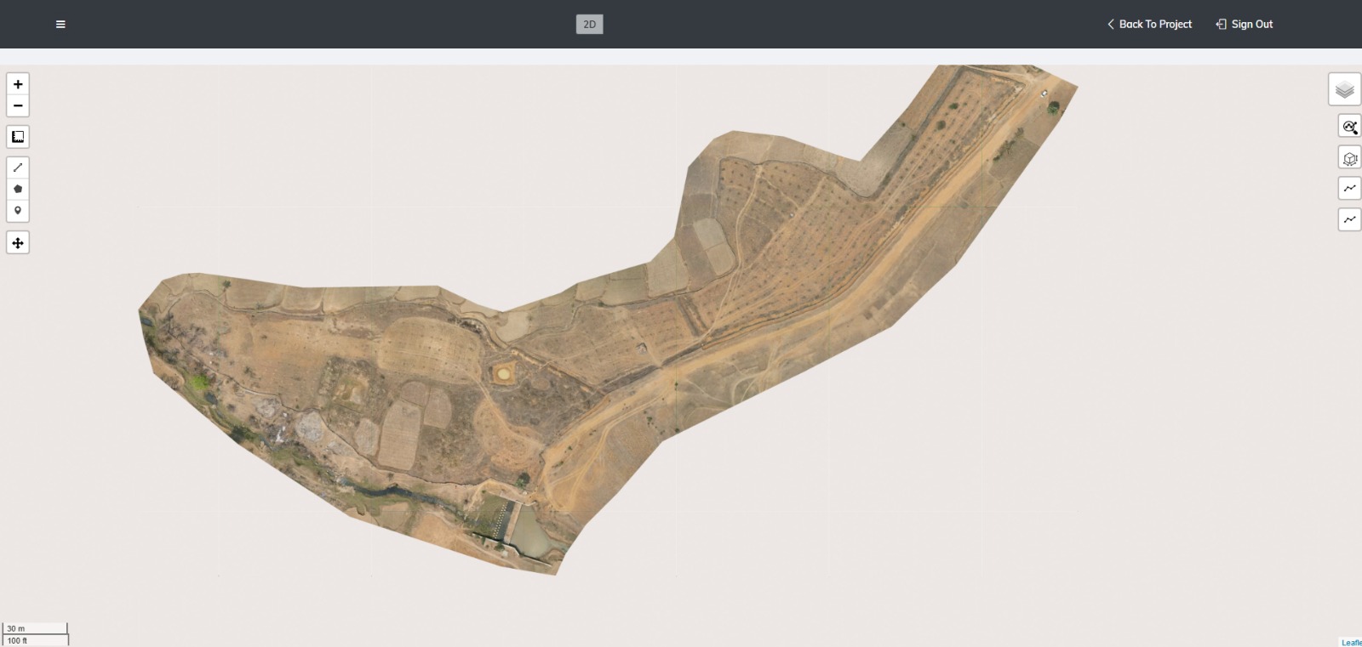Toggle the 2D view mode button
Screen dimensions: 1362x647
point(589,25)
